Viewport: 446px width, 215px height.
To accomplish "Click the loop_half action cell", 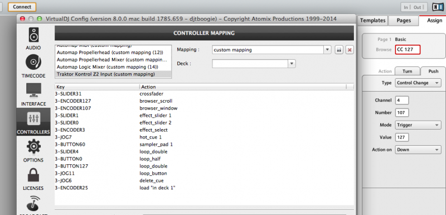I will [151, 159].
